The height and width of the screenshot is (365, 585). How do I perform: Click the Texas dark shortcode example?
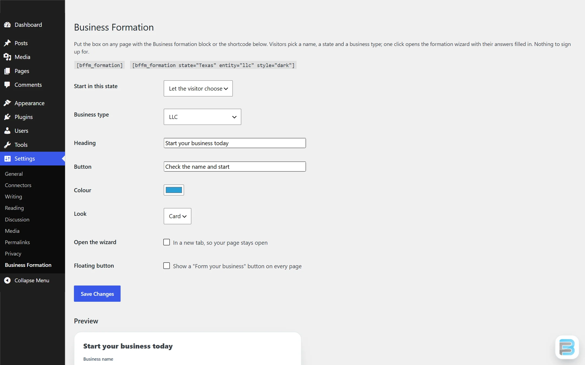[213, 65]
